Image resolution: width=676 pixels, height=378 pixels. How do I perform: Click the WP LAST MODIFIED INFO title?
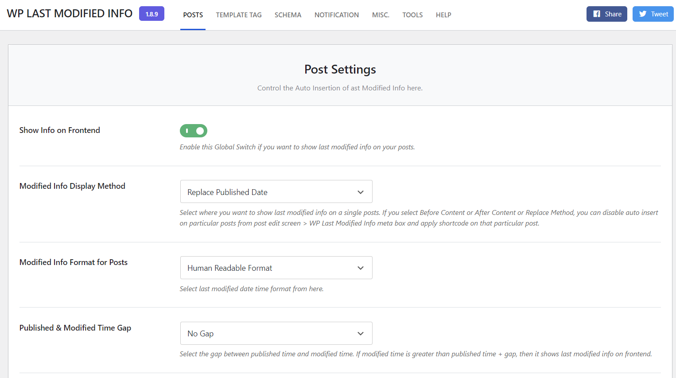[x=70, y=14]
